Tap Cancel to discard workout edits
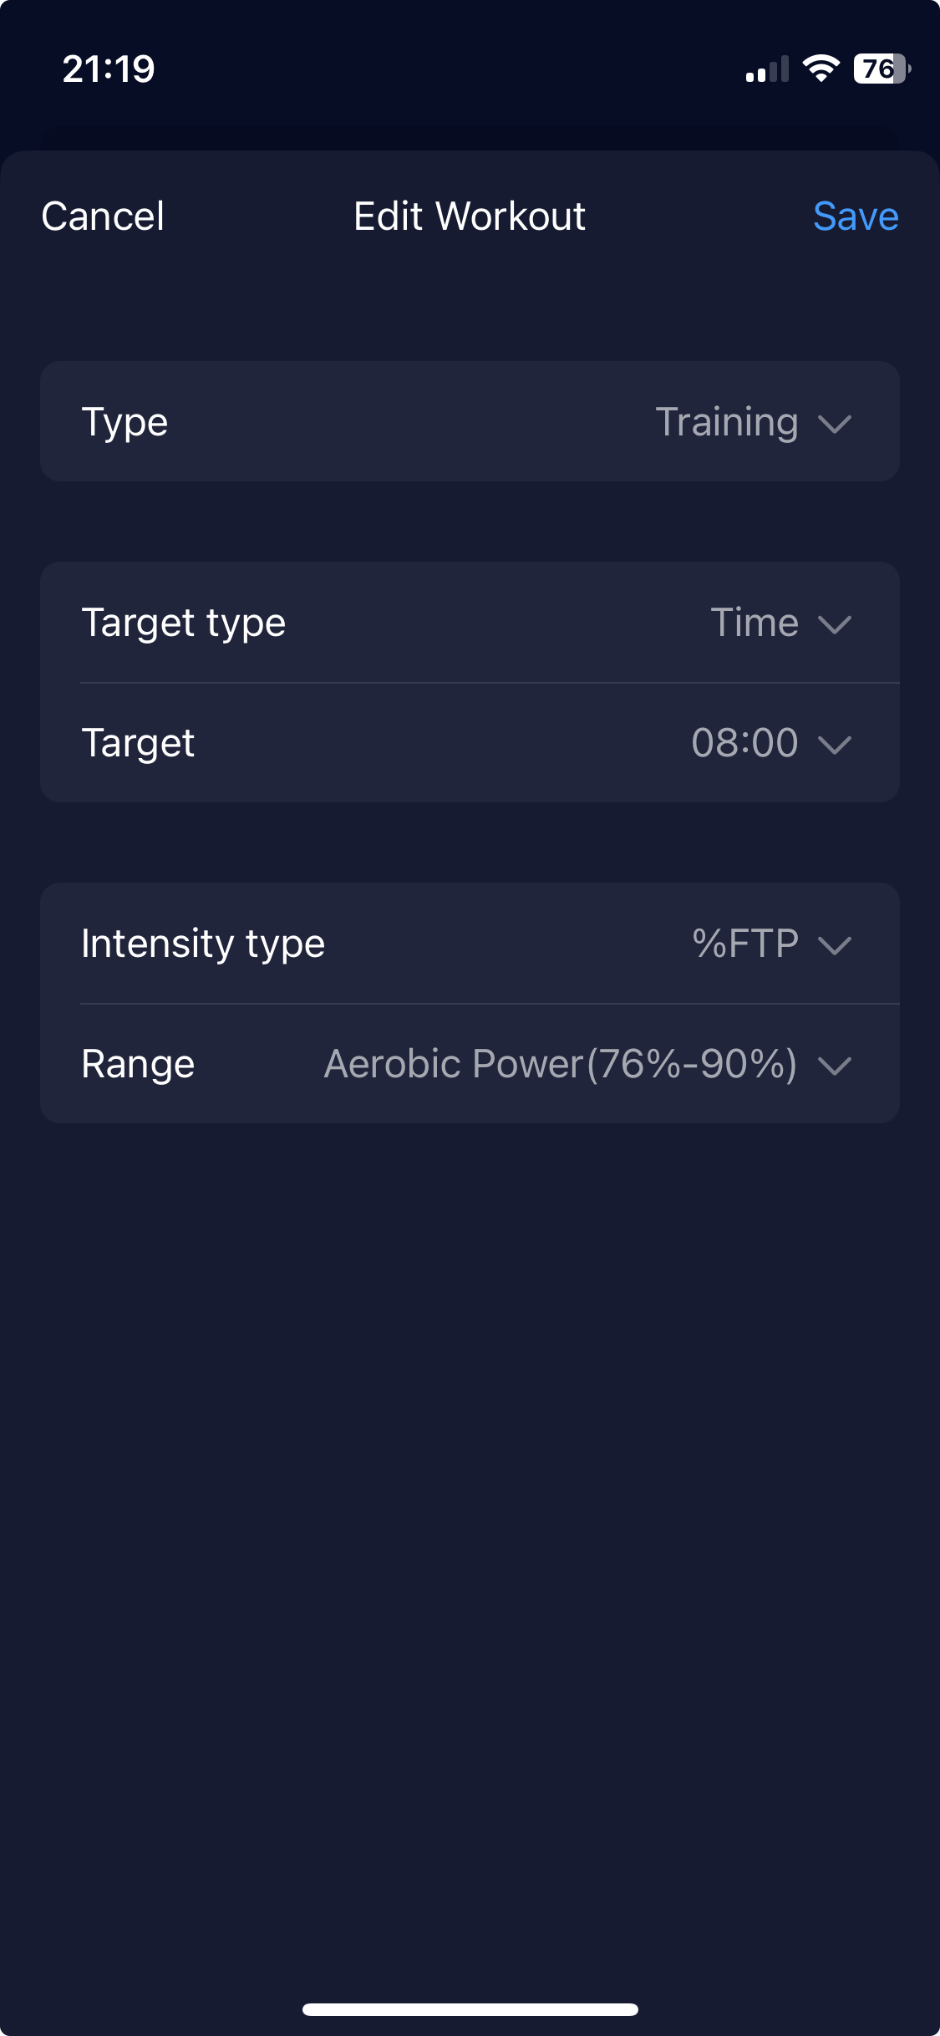Viewport: 940px width, 2036px height. (103, 216)
